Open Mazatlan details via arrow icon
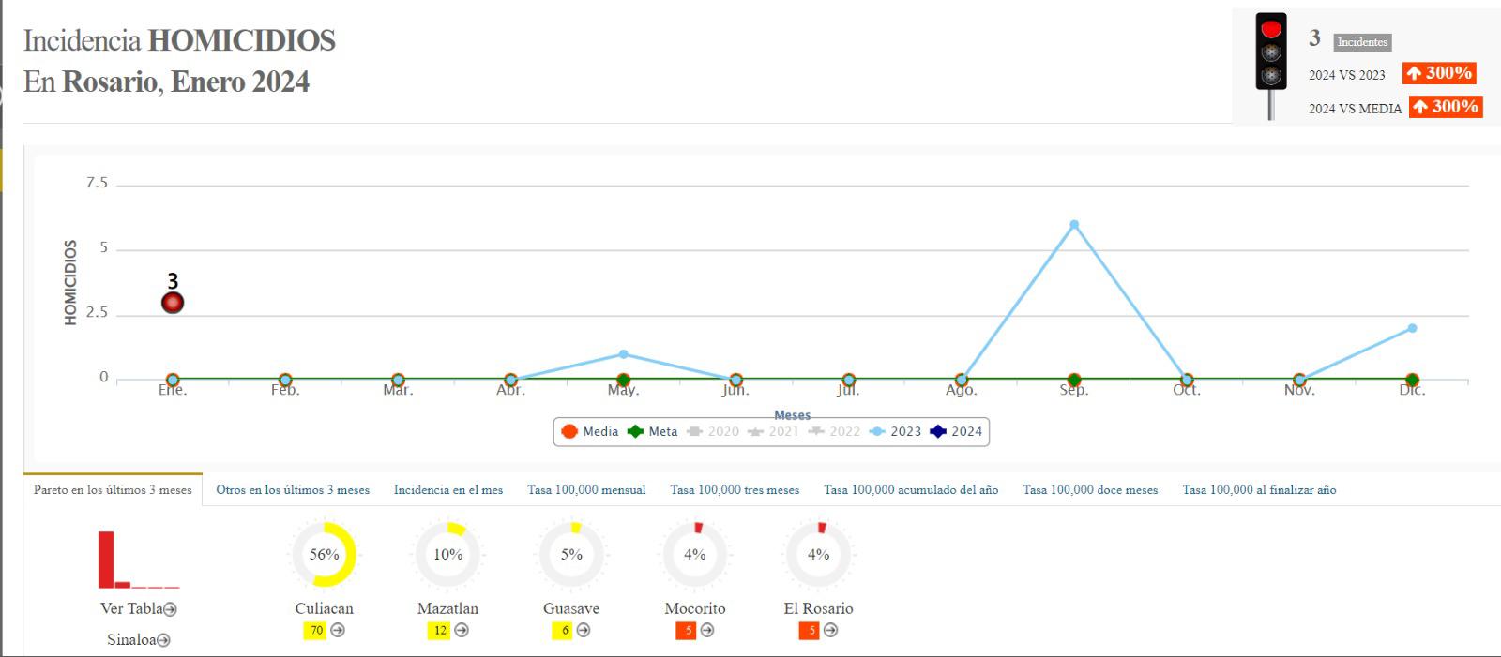 462,631
